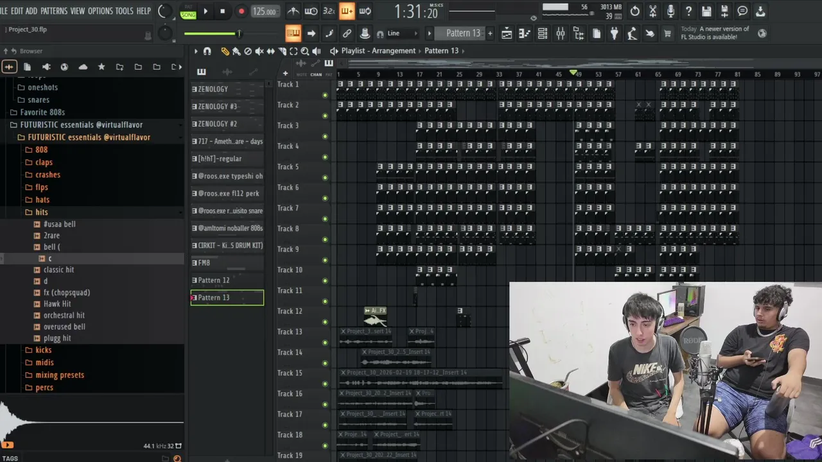Choose the Select tool in playlist toolbar
This screenshot has width=822, height=462.
[x=293, y=51]
